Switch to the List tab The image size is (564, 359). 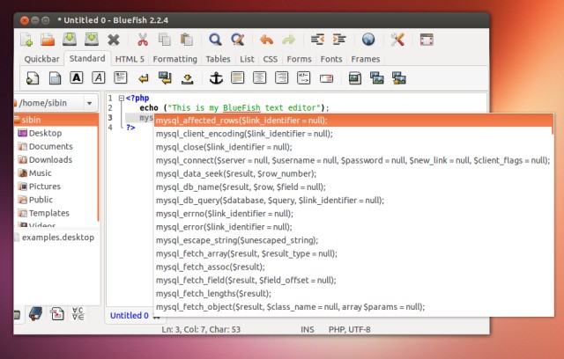pos(247,59)
